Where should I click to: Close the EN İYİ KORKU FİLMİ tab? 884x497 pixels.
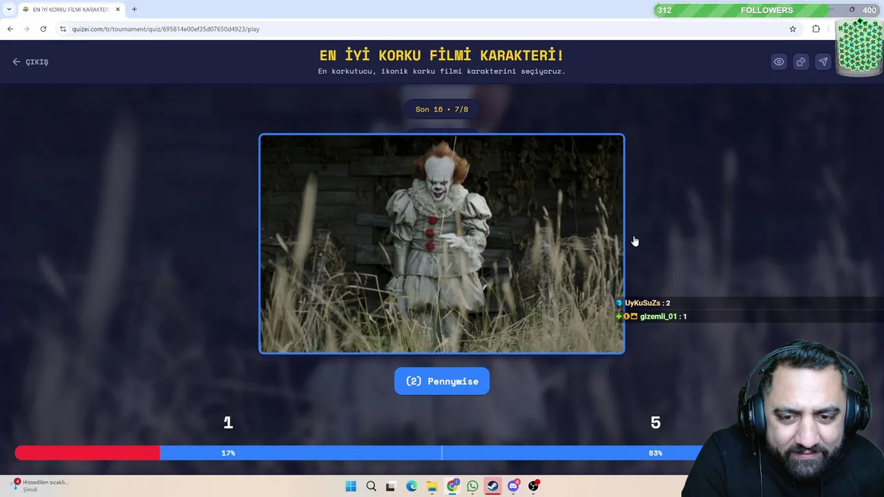[118, 10]
